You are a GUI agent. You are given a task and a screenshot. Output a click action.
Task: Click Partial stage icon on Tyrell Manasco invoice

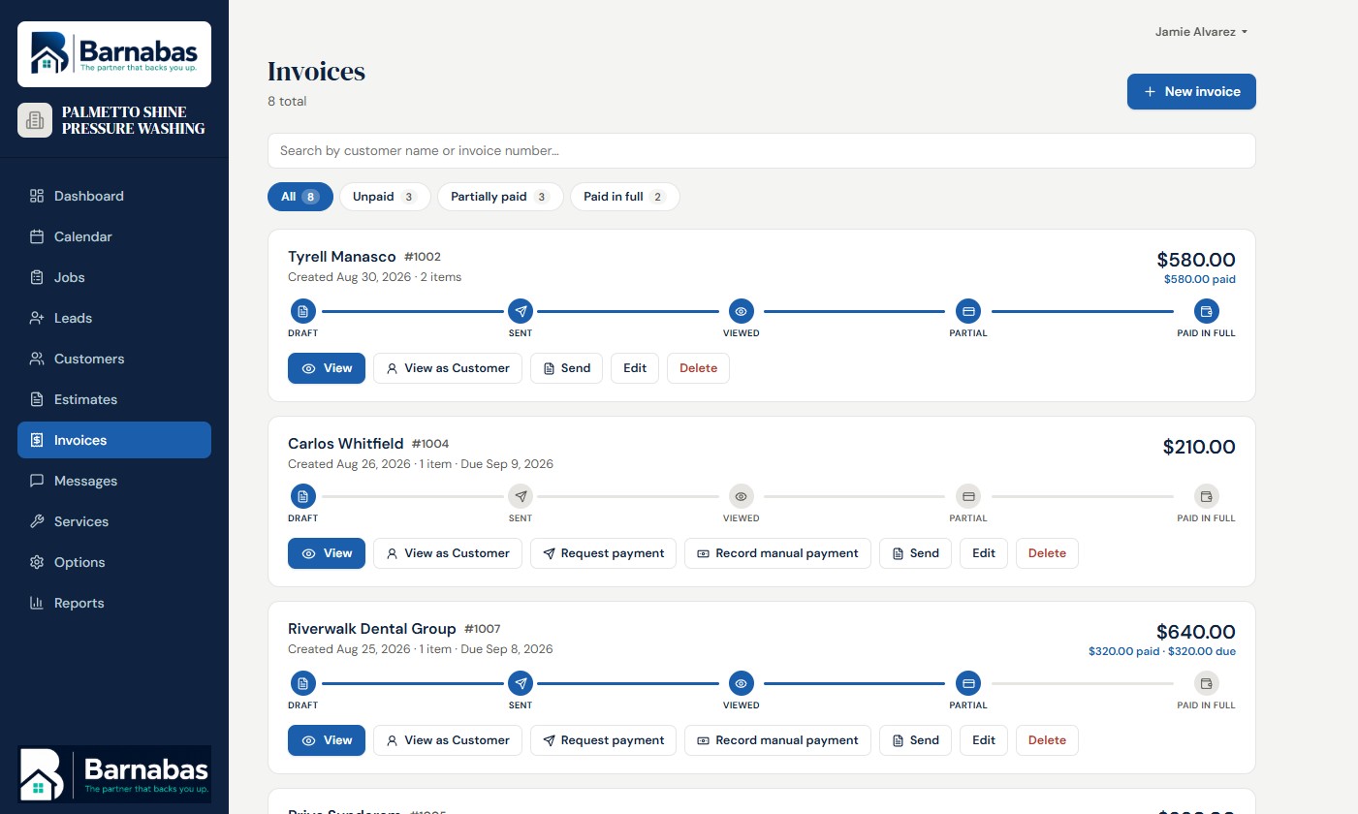pos(967,311)
